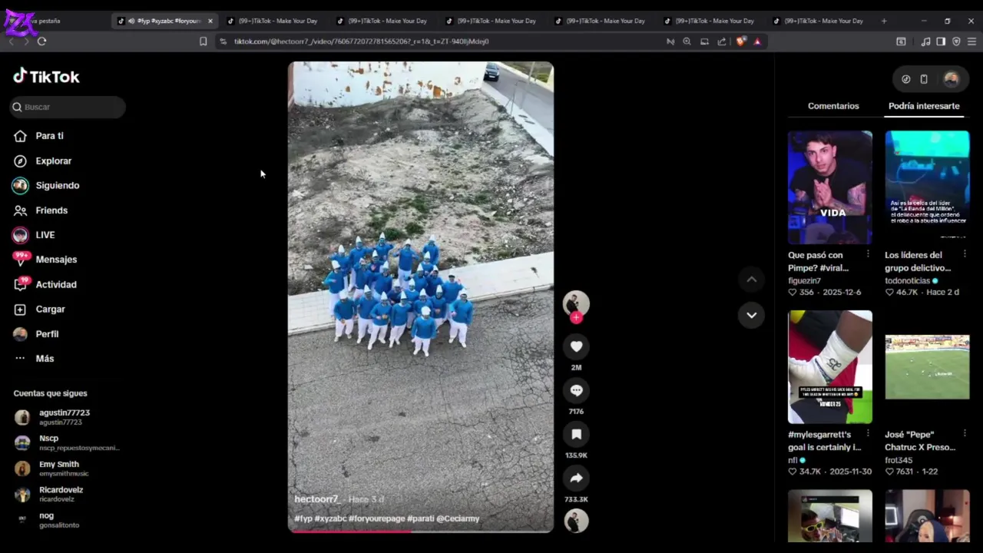Open followed account Nscp

coord(67,442)
